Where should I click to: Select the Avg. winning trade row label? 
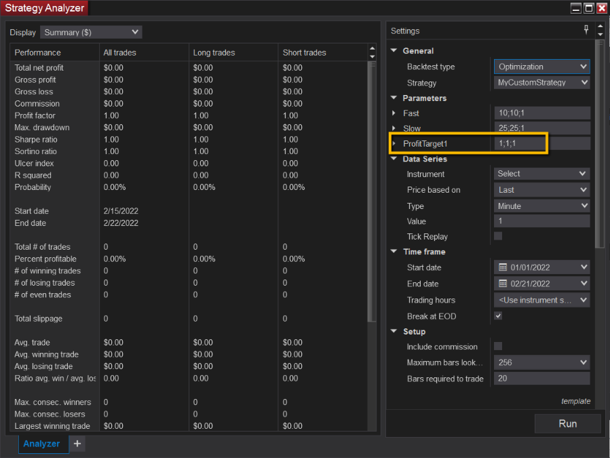47,354
